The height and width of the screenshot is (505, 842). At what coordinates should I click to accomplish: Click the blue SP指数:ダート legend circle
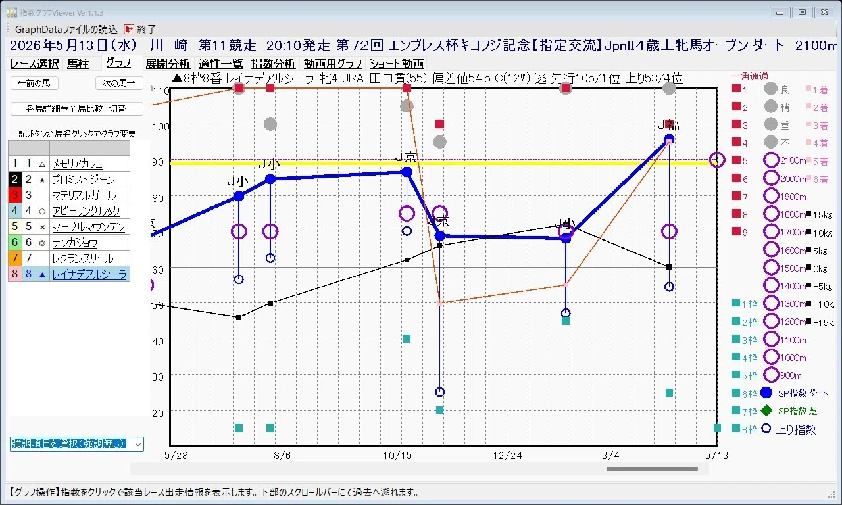[x=766, y=393]
